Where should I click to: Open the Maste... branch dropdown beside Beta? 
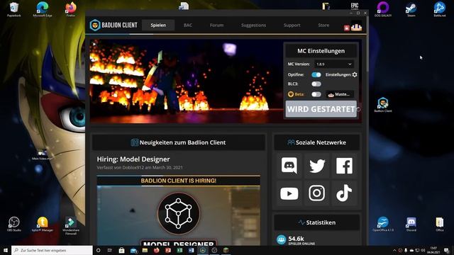[x=340, y=94]
